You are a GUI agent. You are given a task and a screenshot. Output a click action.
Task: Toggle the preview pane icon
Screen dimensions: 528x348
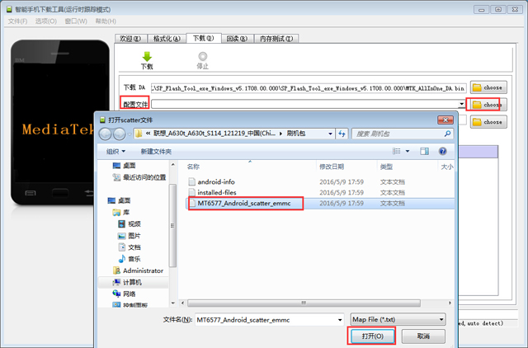(424, 151)
